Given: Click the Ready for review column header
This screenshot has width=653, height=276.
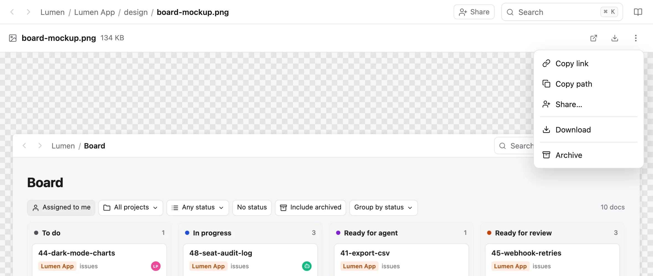Looking at the screenshot, I should (x=552, y=233).
